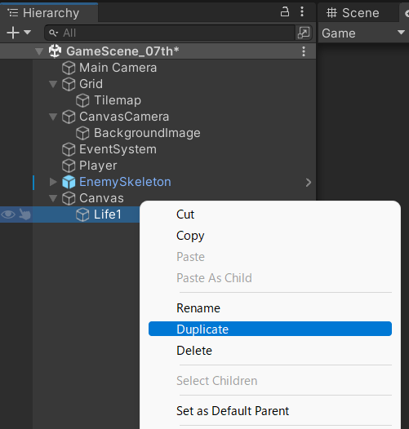This screenshot has width=409, height=429.
Task: Collapse the Grid foldout arrow
Action: (53, 84)
